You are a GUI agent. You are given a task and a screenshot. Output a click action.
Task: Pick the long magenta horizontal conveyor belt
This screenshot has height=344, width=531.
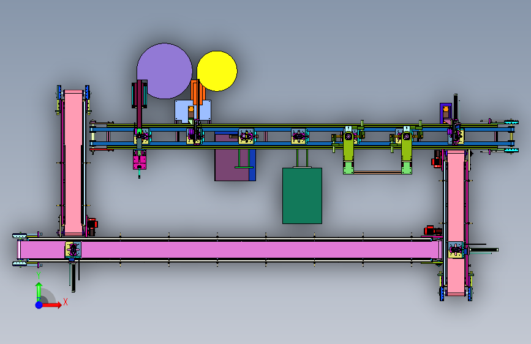point(230,250)
